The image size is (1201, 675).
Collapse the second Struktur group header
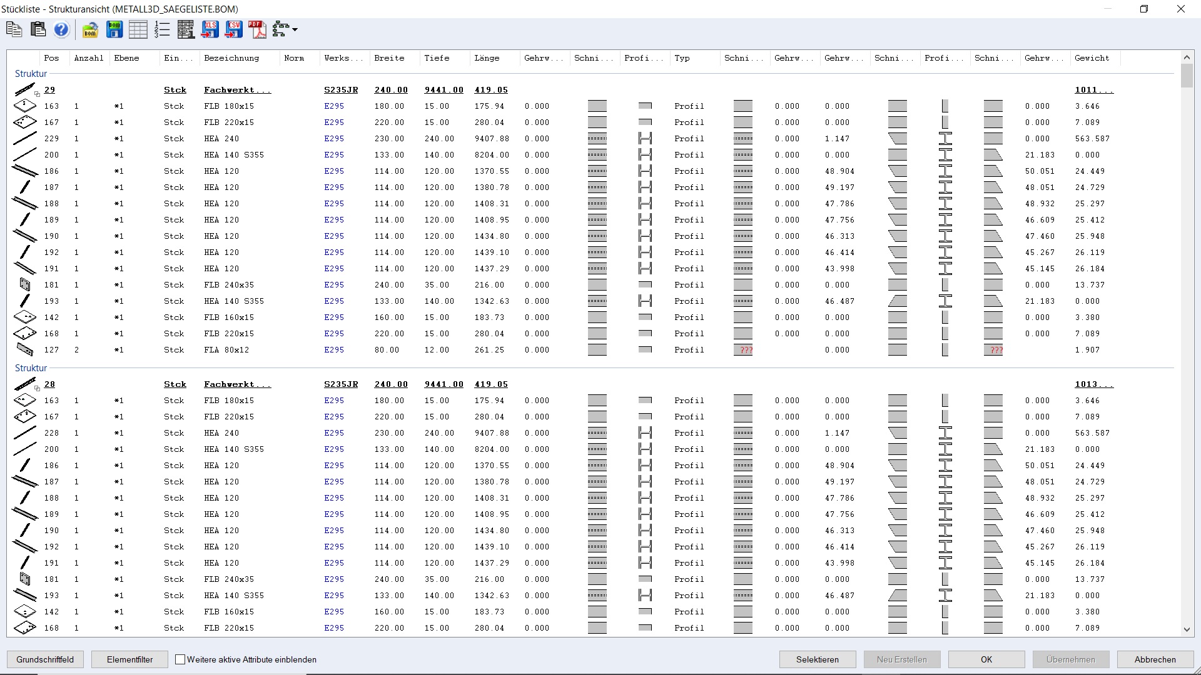[31, 368]
